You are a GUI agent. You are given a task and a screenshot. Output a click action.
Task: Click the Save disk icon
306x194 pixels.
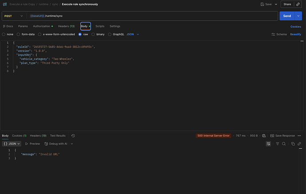262,4
